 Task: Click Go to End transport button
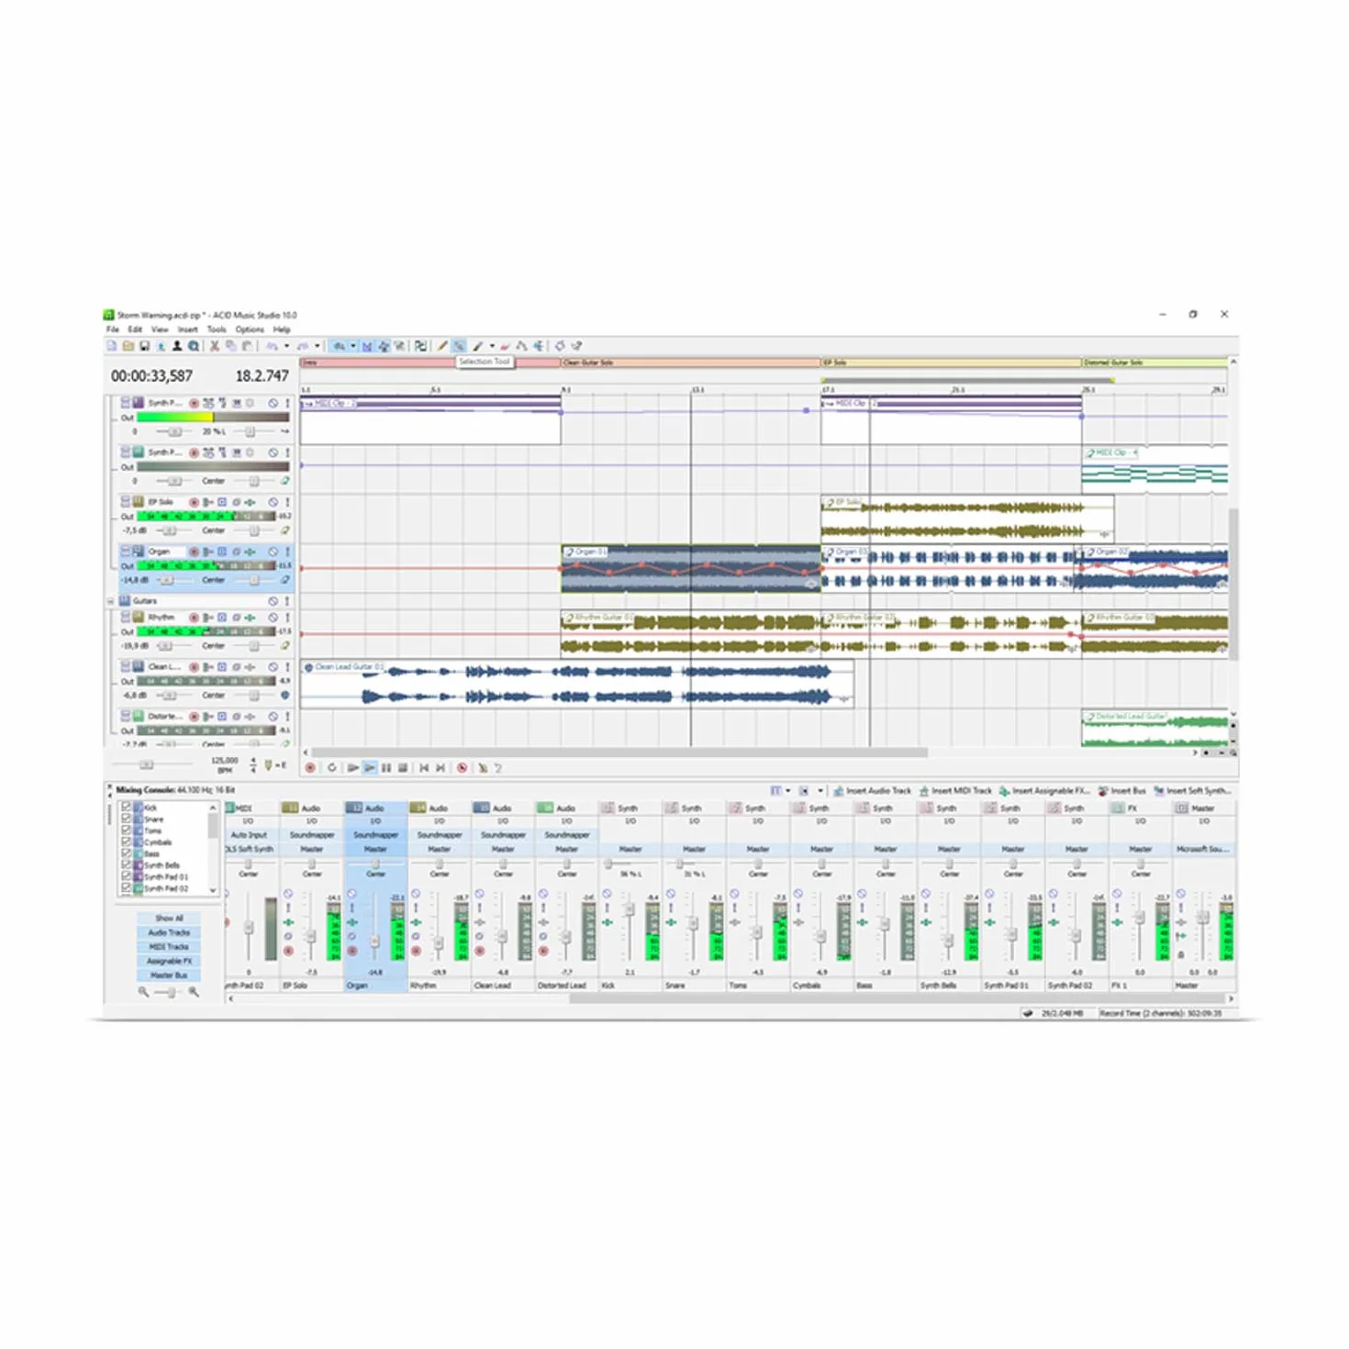click(440, 767)
